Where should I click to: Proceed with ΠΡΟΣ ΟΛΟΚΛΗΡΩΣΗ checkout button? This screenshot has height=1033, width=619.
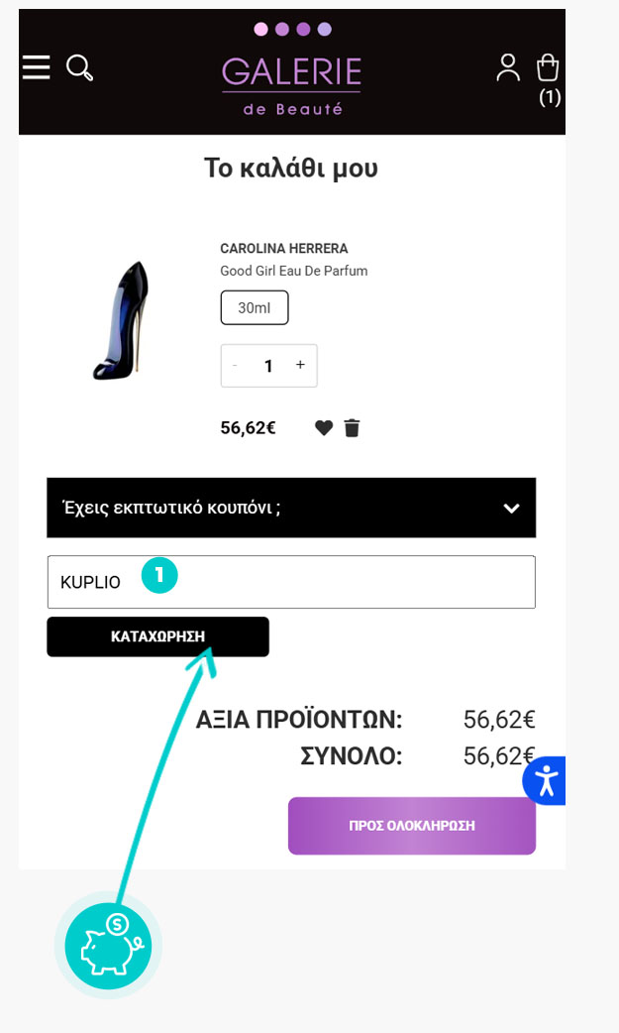tap(411, 826)
